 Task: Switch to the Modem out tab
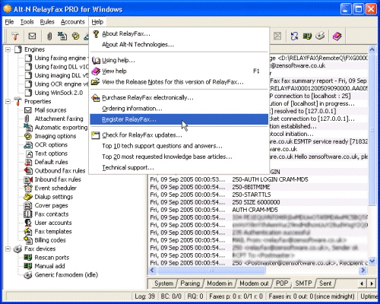(254, 283)
